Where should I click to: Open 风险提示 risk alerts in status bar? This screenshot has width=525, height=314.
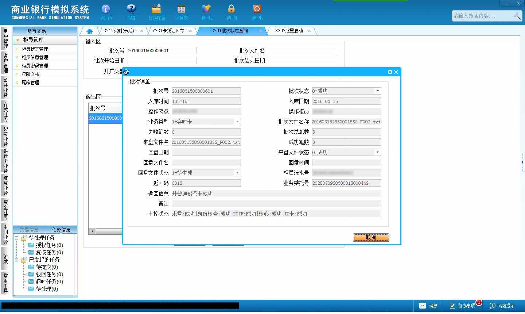(x=502, y=306)
